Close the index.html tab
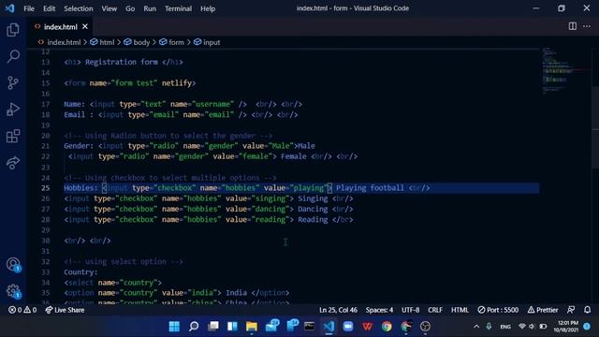The width and height of the screenshot is (599, 337). click(x=85, y=26)
